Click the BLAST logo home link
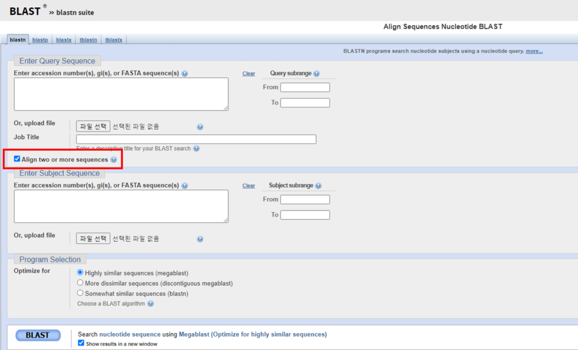The width and height of the screenshot is (578, 350). pos(25,11)
